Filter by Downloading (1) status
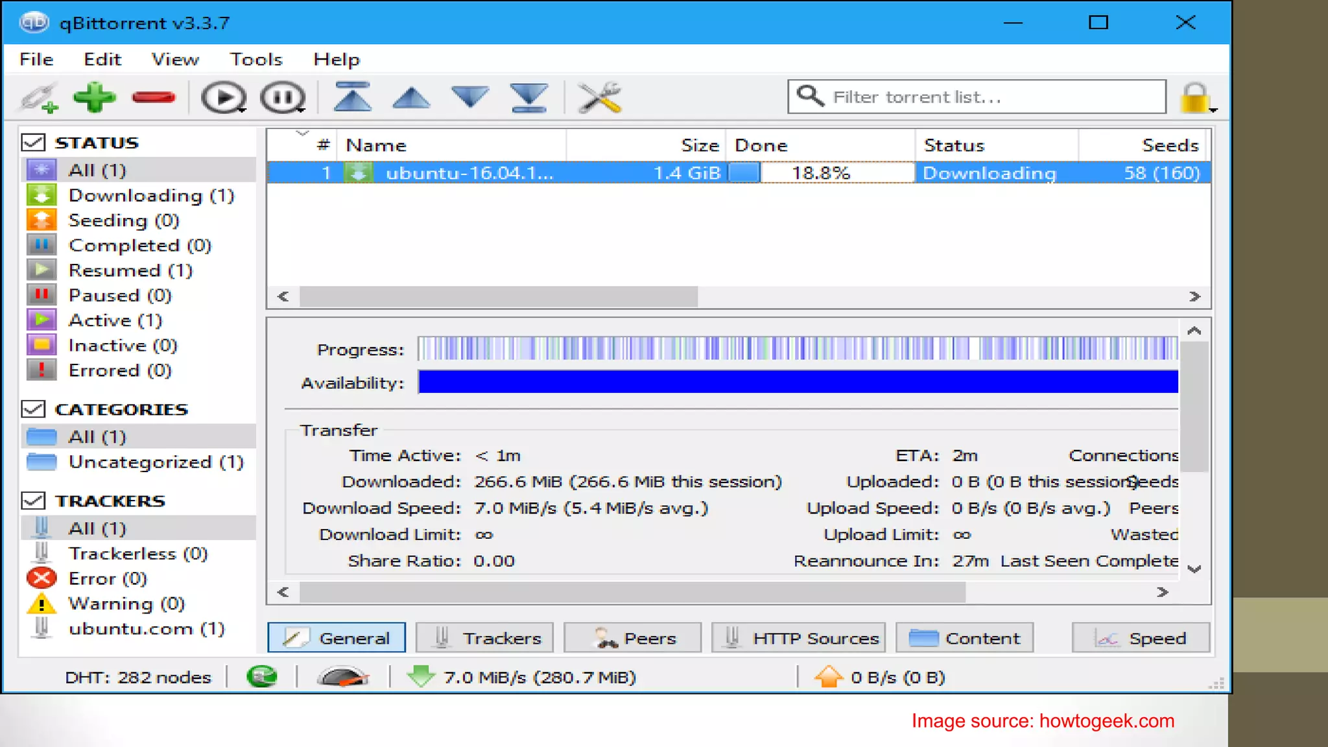 tap(139, 195)
